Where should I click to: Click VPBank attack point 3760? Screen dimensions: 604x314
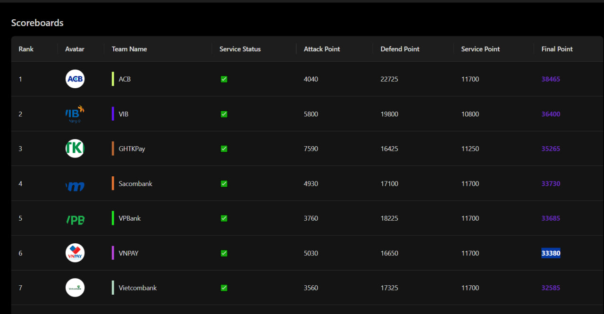click(311, 218)
